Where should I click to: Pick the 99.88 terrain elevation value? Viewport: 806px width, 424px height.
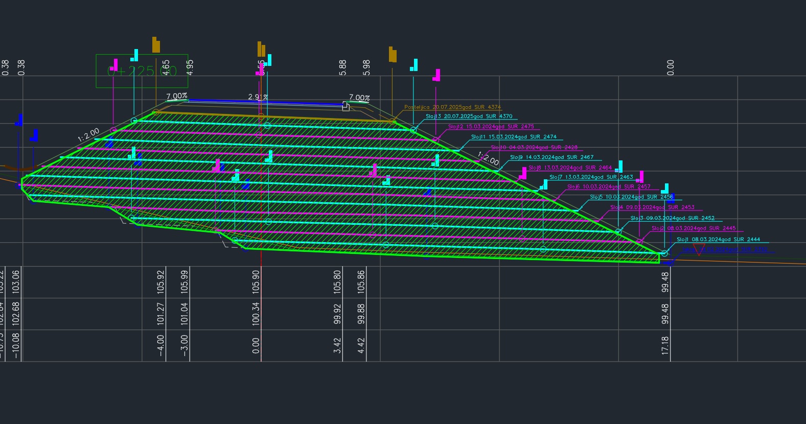click(361, 314)
